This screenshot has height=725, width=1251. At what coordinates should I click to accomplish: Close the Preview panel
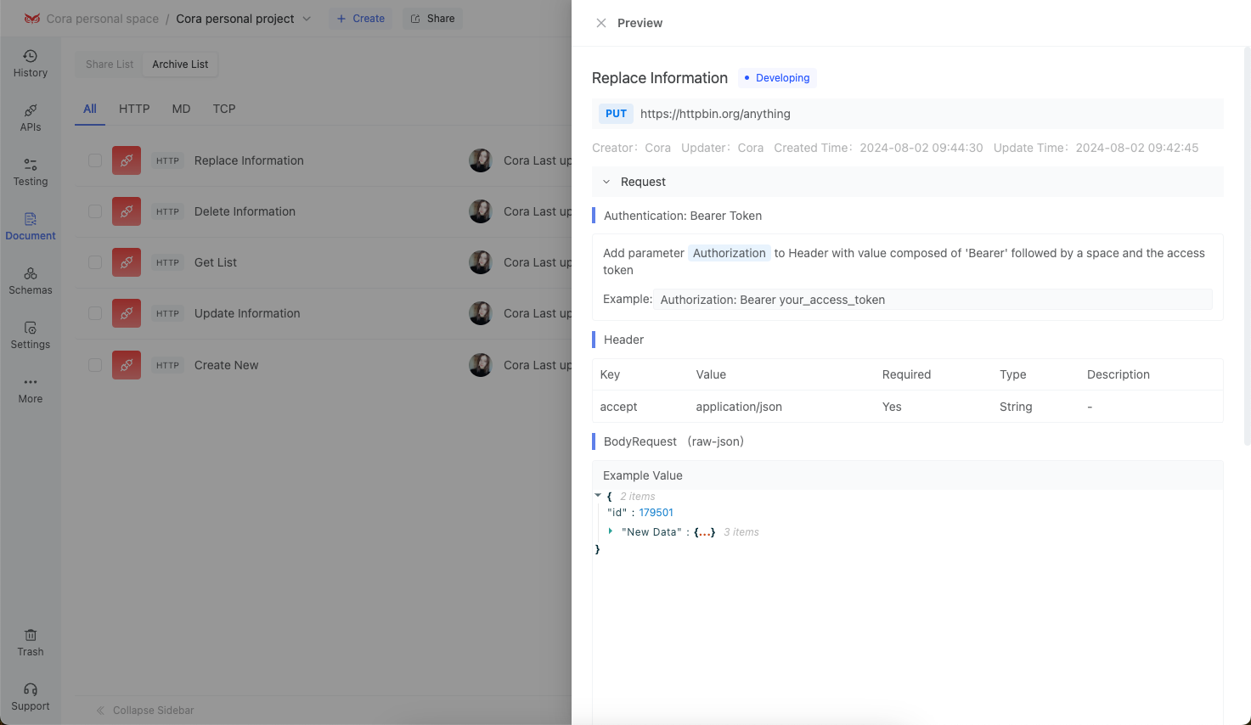[x=601, y=23]
